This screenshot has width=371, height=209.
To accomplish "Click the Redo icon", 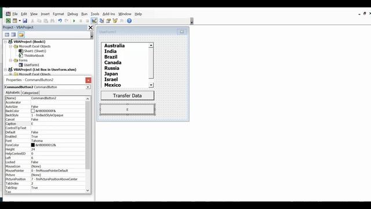I will click(x=67, y=21).
